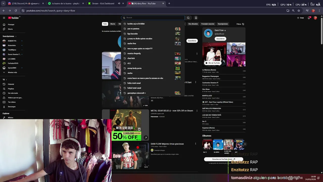
Task: Select the Todo filter chip
Action: (105, 24)
